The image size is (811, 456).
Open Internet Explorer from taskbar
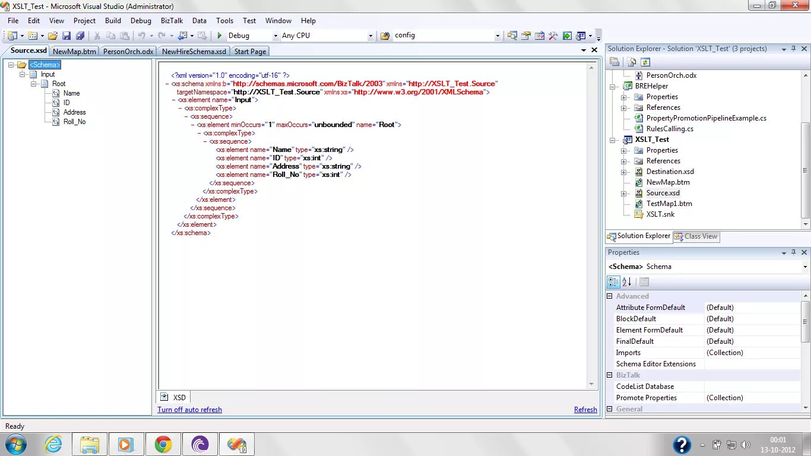click(x=53, y=444)
